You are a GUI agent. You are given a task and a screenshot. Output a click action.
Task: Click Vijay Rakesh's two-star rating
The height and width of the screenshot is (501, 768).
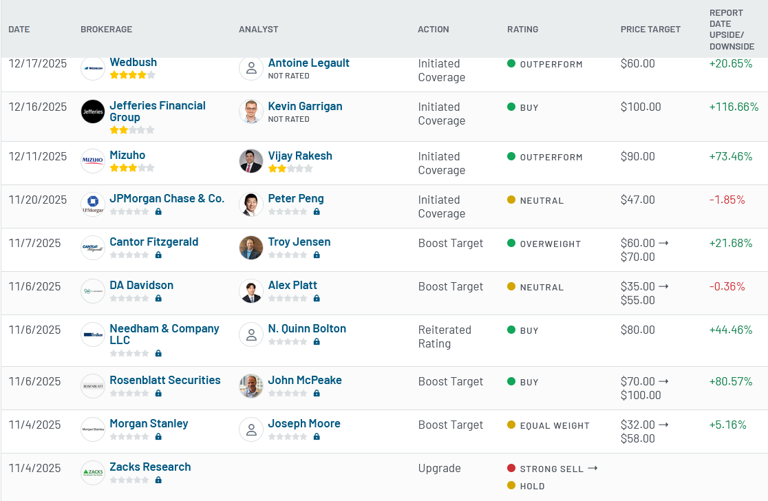point(290,169)
